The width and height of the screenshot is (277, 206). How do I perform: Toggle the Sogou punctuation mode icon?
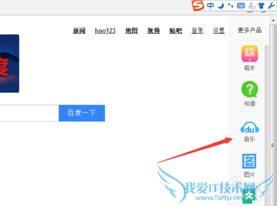[230, 6]
